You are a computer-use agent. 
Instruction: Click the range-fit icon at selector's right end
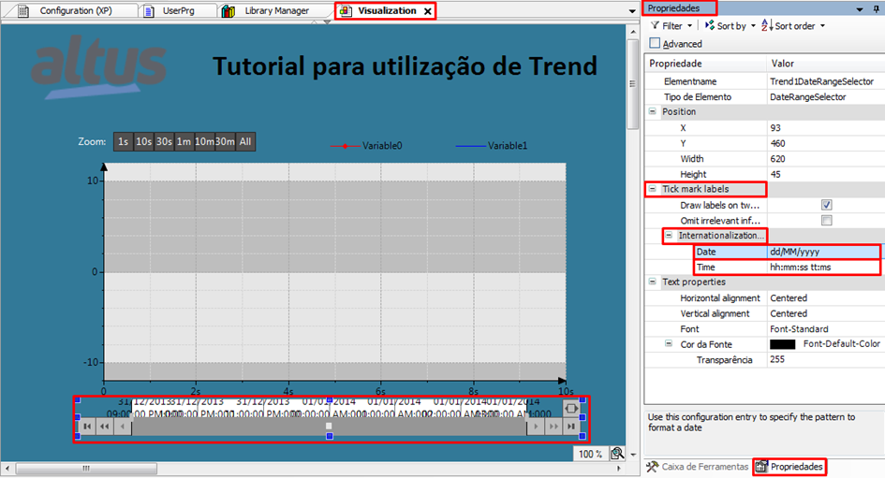(x=571, y=408)
